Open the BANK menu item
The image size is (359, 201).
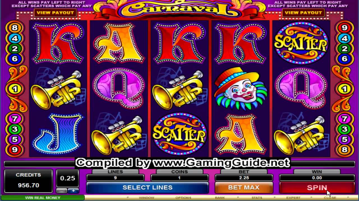(220, 198)
